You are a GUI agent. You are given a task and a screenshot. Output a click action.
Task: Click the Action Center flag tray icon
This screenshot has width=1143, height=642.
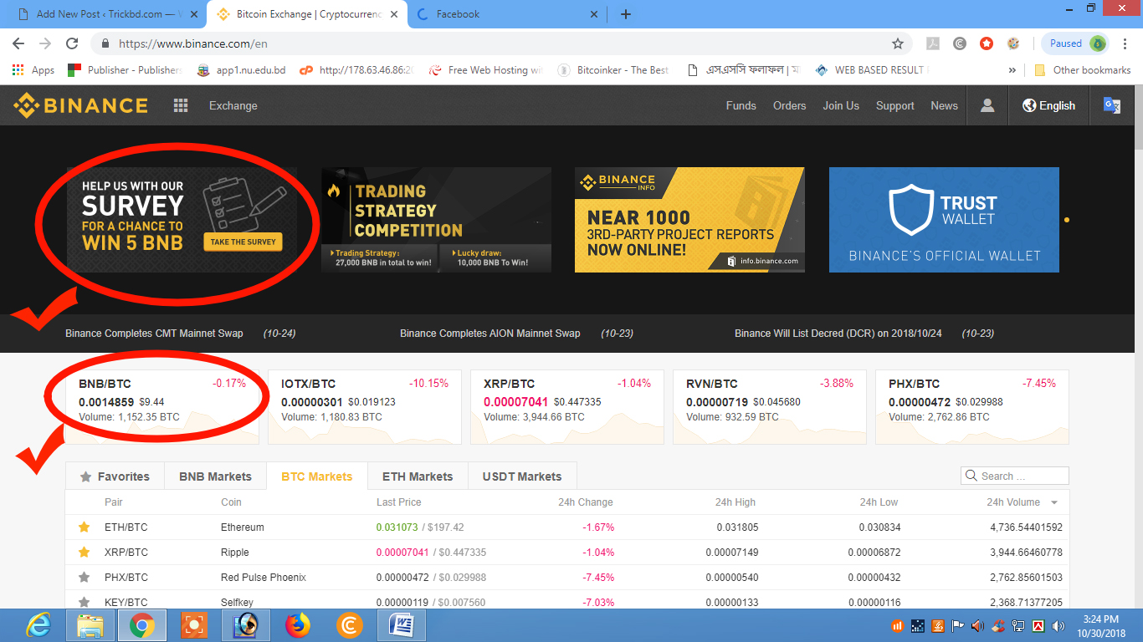click(x=957, y=625)
